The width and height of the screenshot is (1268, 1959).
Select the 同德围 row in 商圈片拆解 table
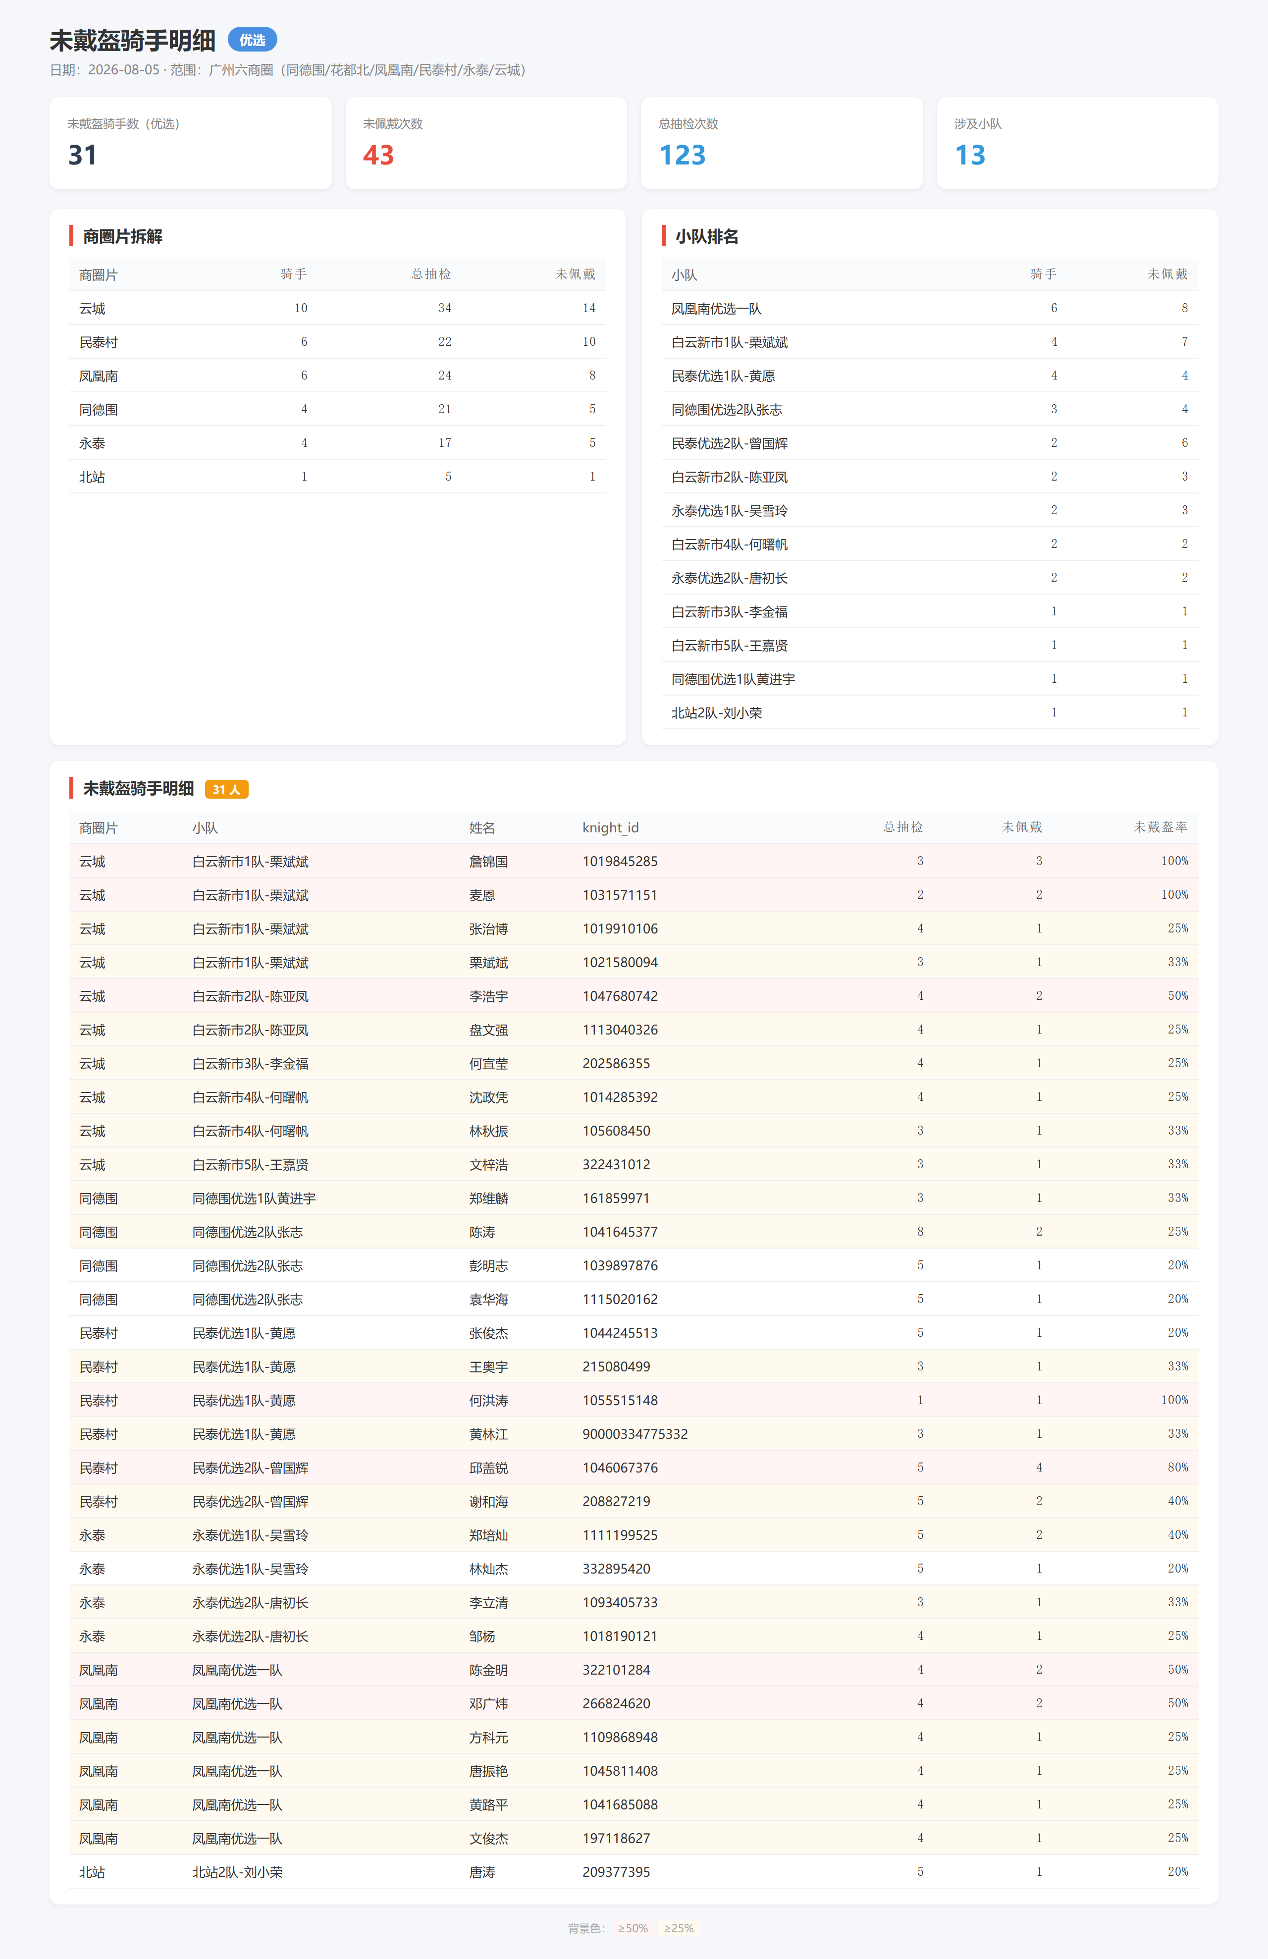coord(337,409)
